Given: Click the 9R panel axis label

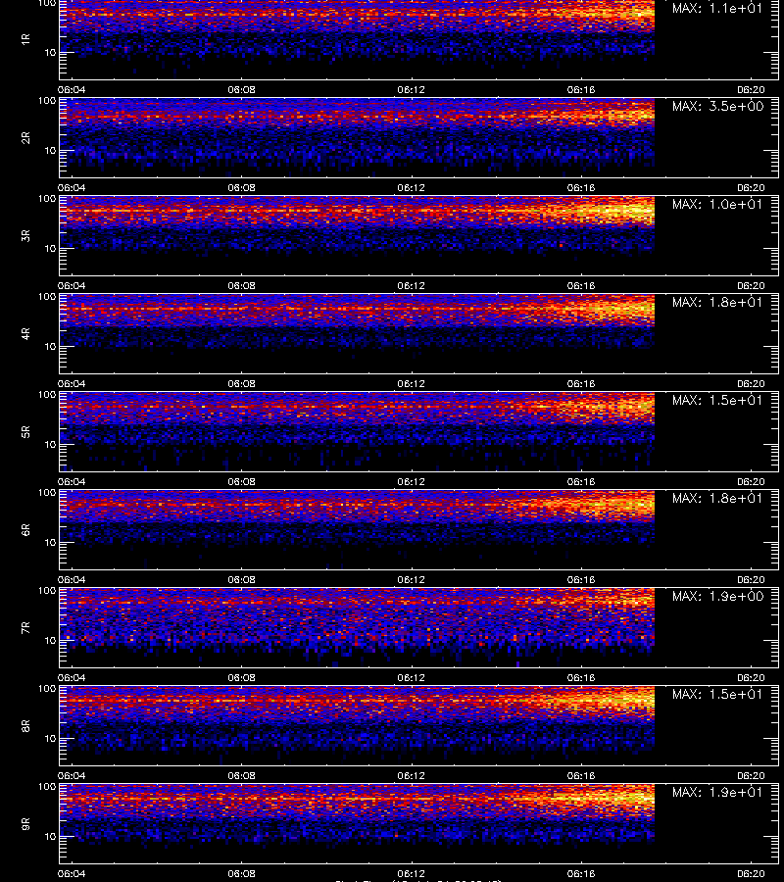Looking at the screenshot, I should coord(25,823).
